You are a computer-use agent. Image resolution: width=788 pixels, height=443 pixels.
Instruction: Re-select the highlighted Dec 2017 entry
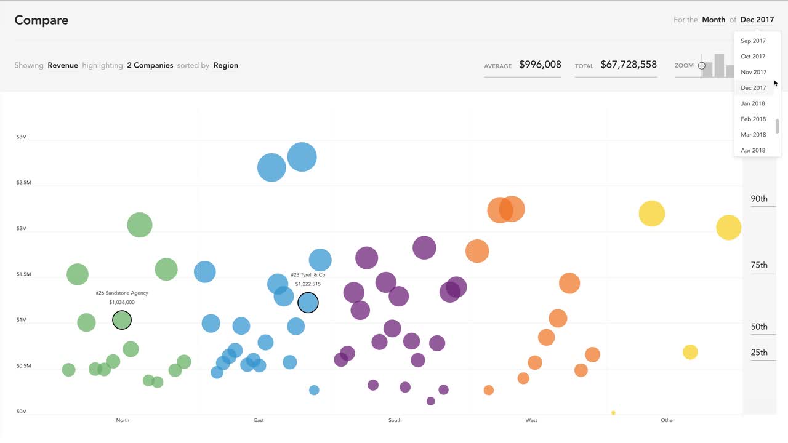tap(753, 87)
